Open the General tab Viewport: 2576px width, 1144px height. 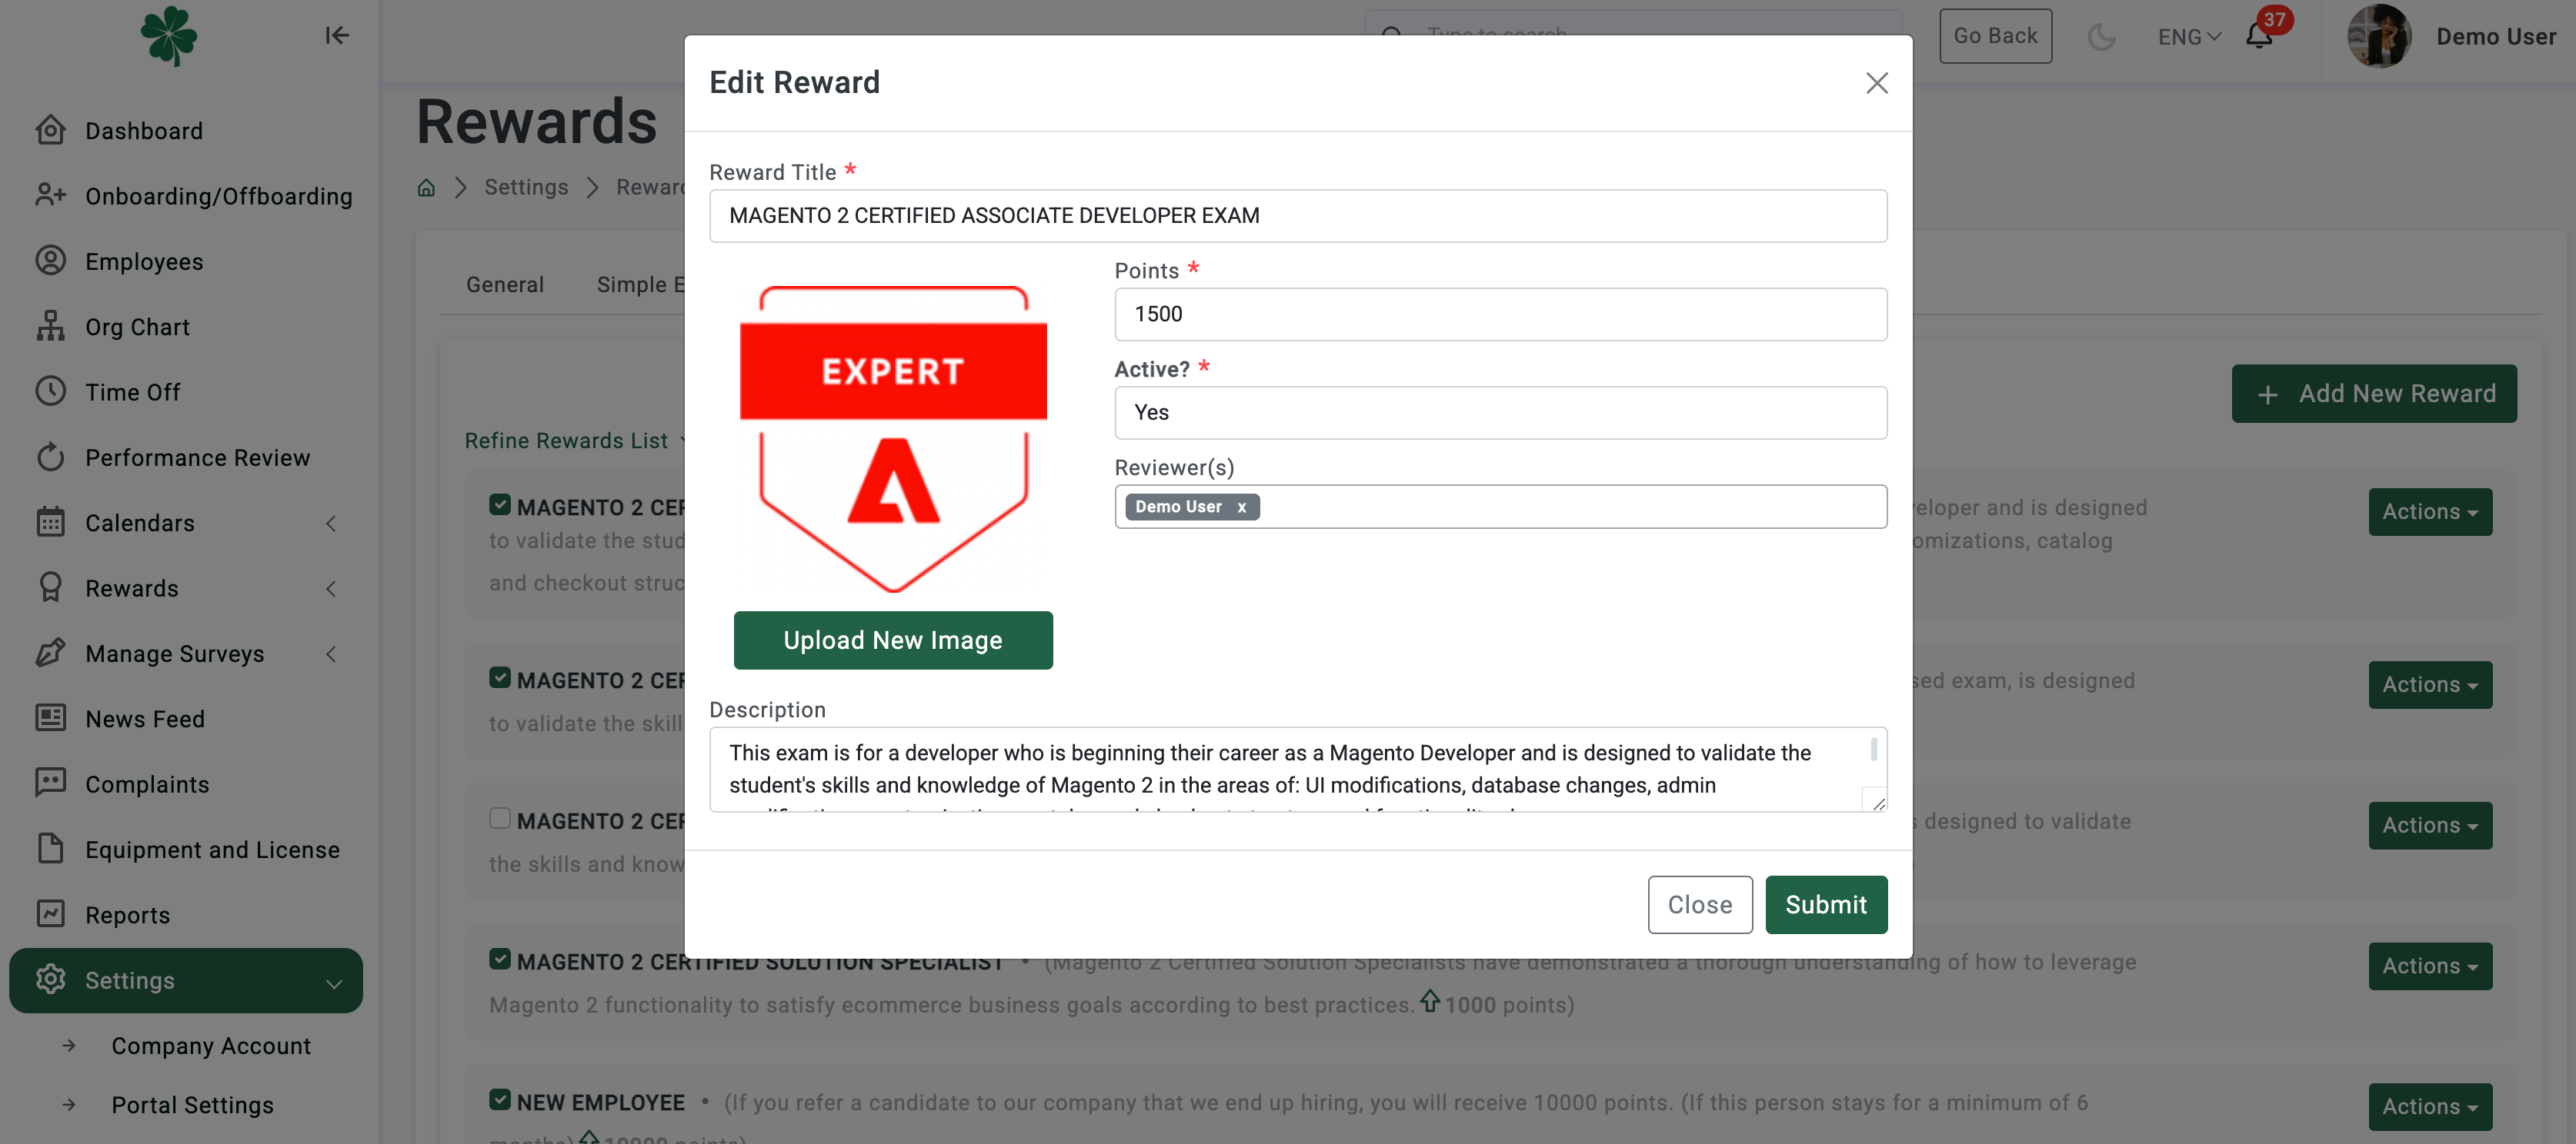(x=505, y=284)
